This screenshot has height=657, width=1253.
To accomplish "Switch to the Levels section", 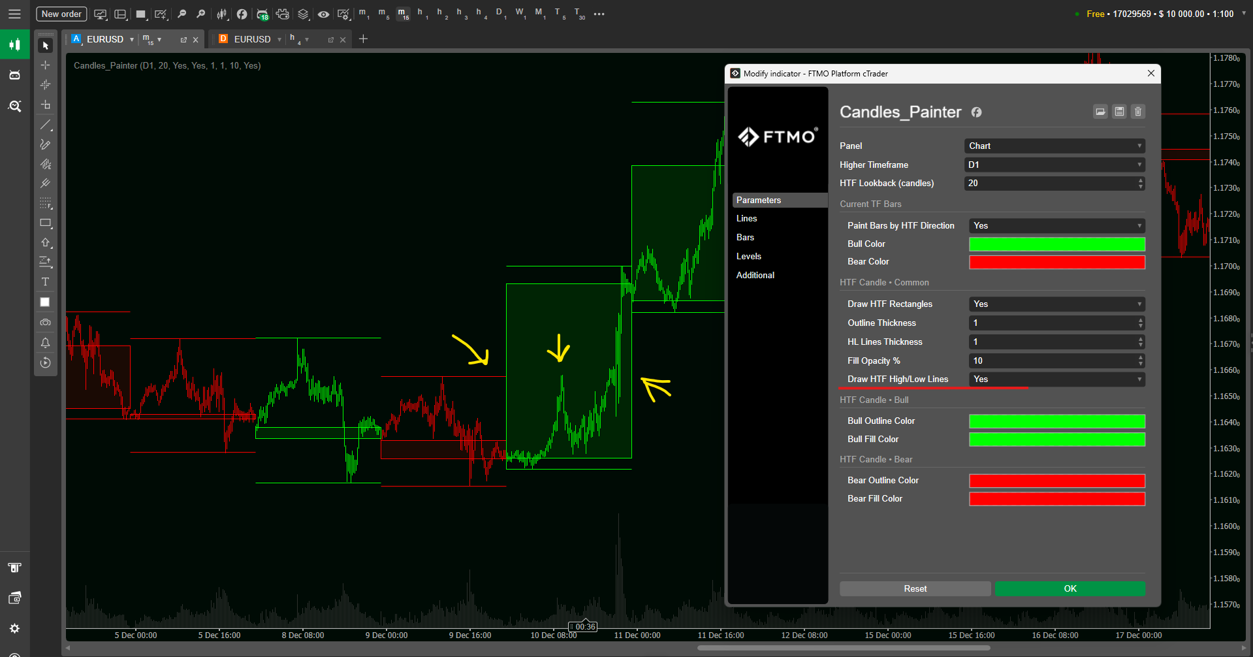I will (x=749, y=257).
